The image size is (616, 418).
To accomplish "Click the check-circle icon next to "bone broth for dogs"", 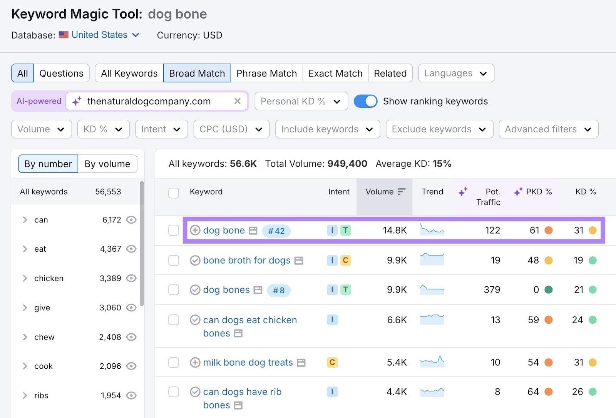I will [x=195, y=260].
